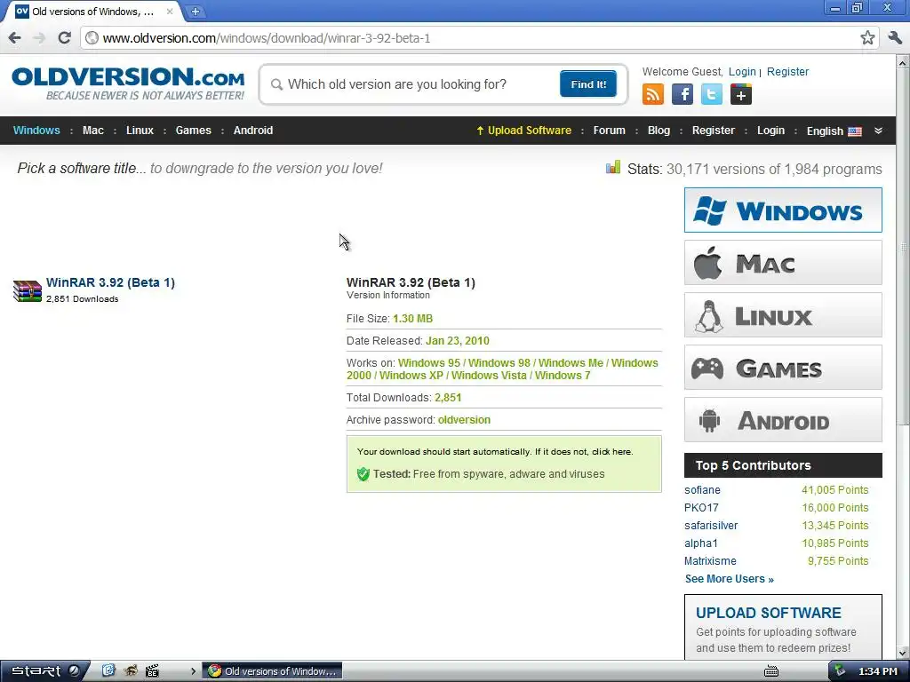Click the OldVersion.com logo
This screenshot has width=910, height=682.
click(x=128, y=83)
